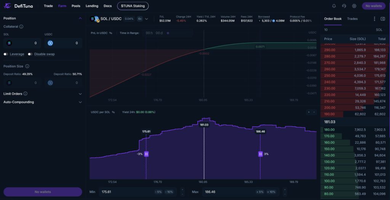This screenshot has height=200, width=390.
Task: Click USDC icon in Position Size field
Action: point(50,83)
